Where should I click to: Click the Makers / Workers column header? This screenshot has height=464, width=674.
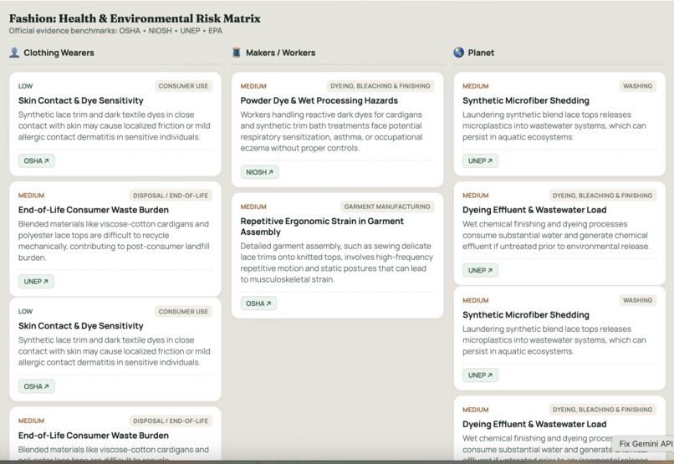tap(280, 53)
